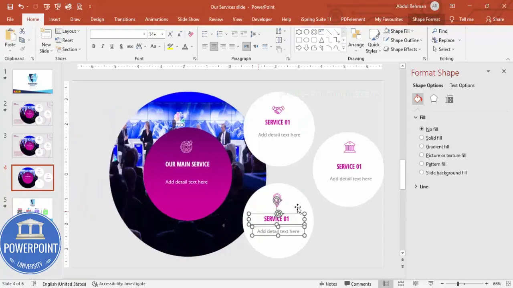Switch to the Animations tab
Viewport: 513px width, 288px height.
tap(157, 19)
